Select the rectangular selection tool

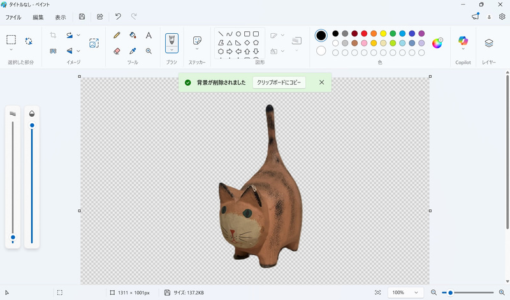pyautogui.click(x=11, y=40)
